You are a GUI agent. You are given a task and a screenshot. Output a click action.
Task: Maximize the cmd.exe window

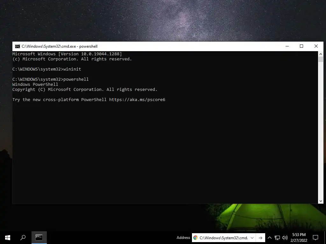pos(301,46)
